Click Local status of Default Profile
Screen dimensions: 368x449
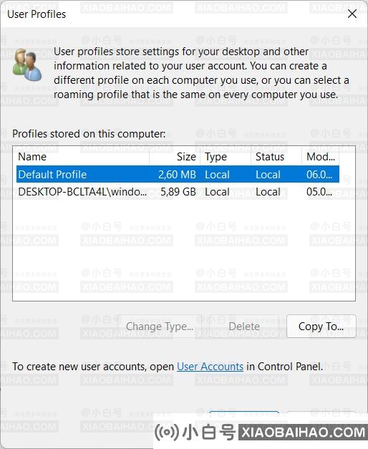tap(268, 175)
